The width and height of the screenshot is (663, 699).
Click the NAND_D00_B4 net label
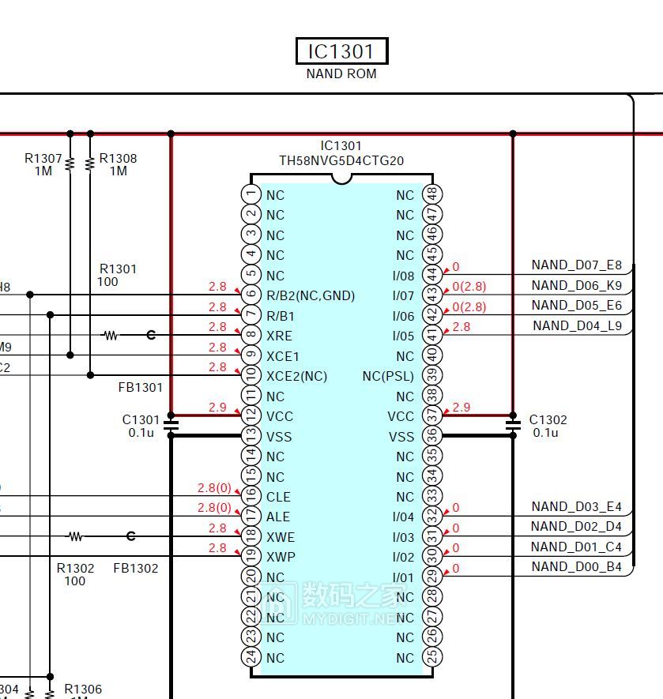point(576,567)
